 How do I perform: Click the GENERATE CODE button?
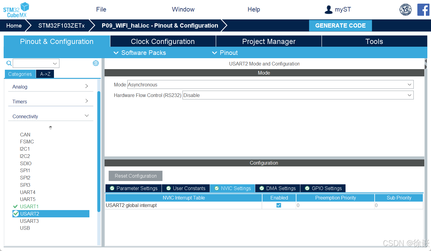340,25
